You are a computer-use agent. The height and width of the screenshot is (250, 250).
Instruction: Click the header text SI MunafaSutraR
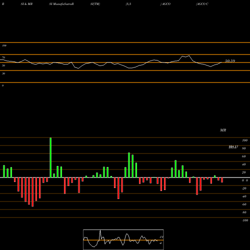pyautogui.click(x=61, y=4)
